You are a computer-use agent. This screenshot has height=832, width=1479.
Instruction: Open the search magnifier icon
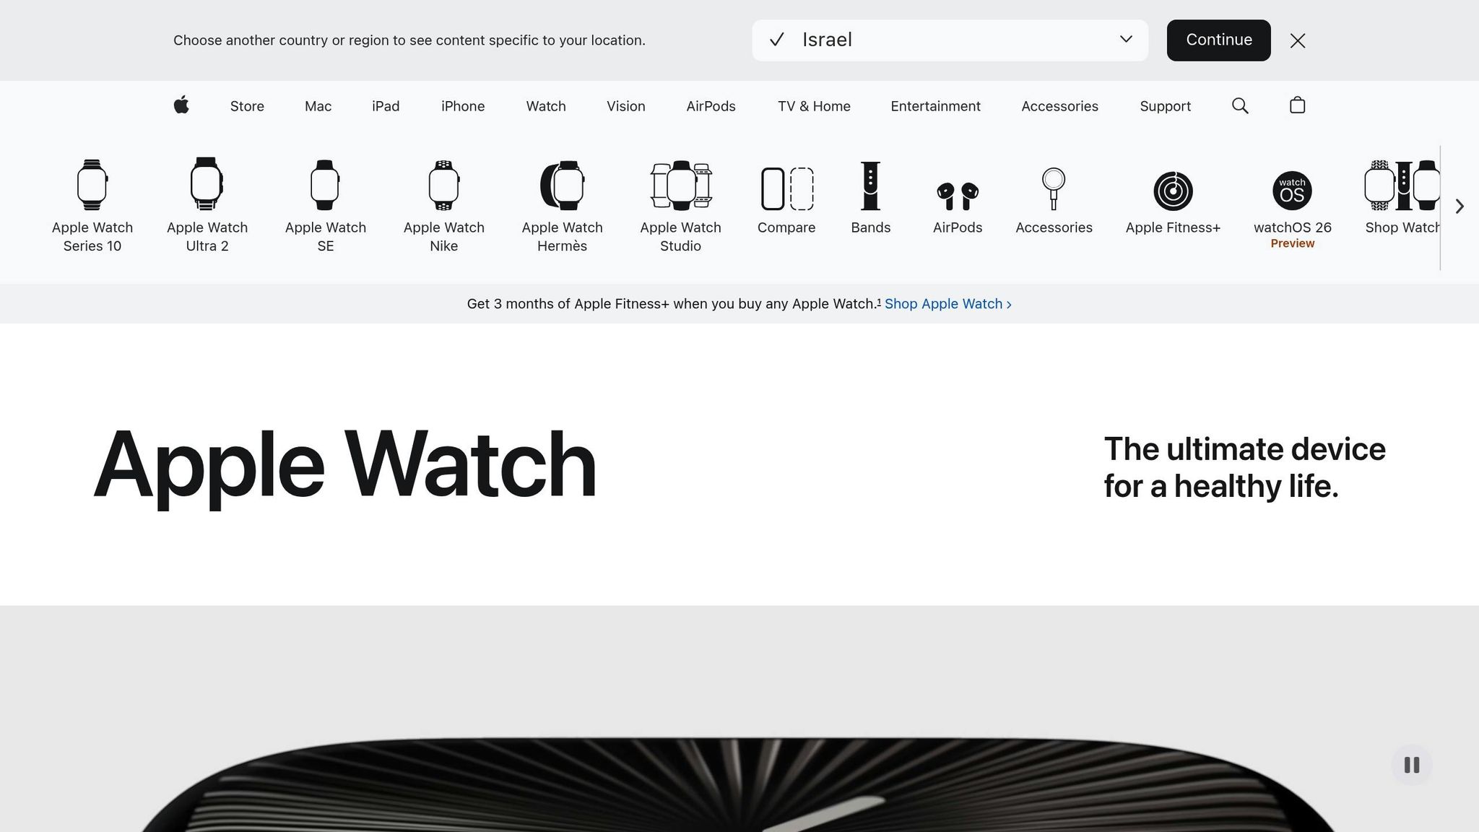[x=1240, y=106]
